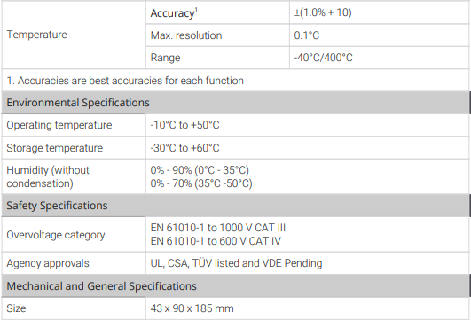
Task: Select the Overvoltage category label
Action: click(56, 235)
